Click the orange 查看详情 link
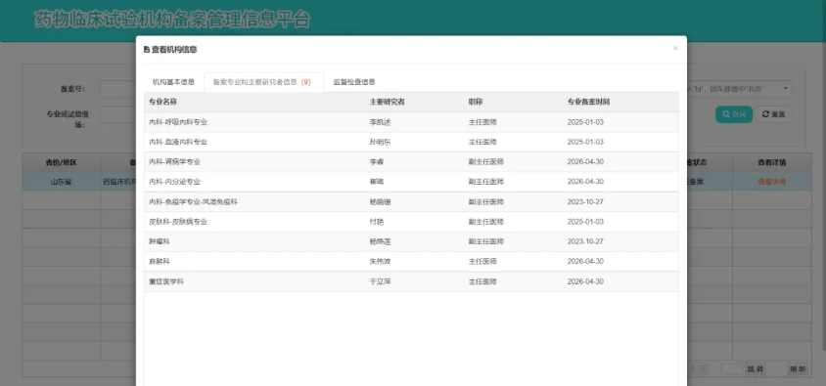 click(772, 182)
